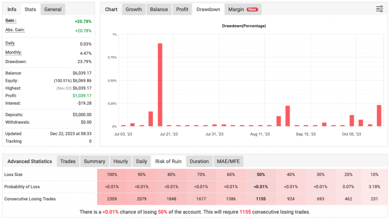This screenshot has height=219, width=390.
Task: Open the Hourly statistics tab
Action: click(x=121, y=161)
